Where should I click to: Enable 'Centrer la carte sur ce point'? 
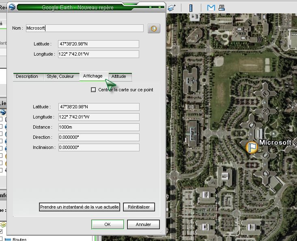point(93,90)
